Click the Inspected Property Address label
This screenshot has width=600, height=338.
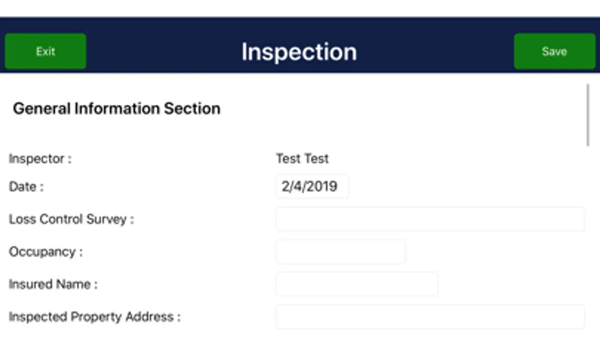point(94,317)
